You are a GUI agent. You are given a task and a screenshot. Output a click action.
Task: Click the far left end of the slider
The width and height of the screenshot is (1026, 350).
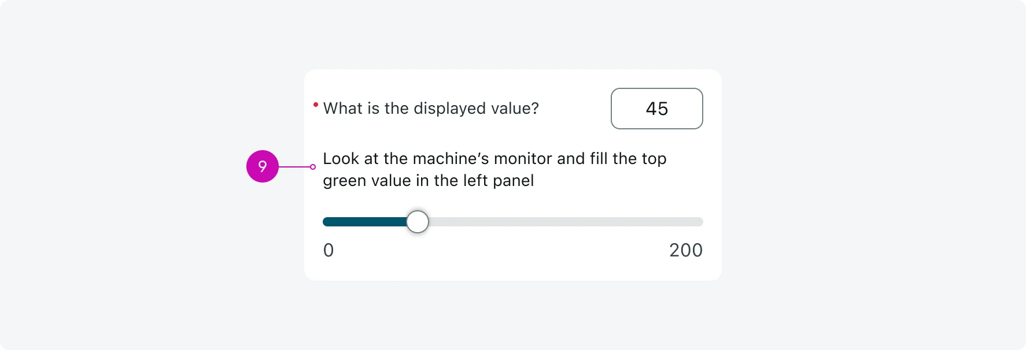click(x=325, y=221)
